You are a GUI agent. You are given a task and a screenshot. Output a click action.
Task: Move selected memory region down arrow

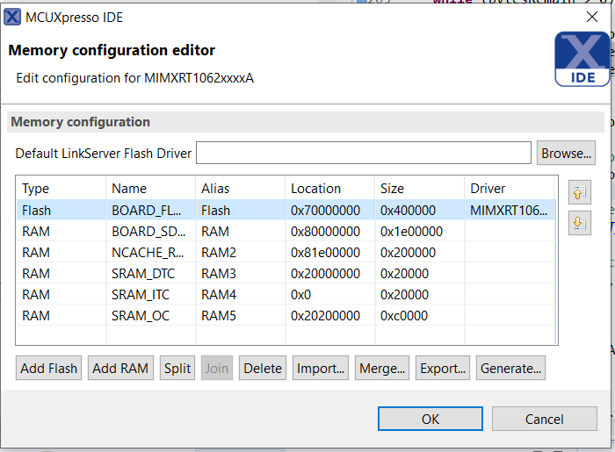click(x=578, y=223)
